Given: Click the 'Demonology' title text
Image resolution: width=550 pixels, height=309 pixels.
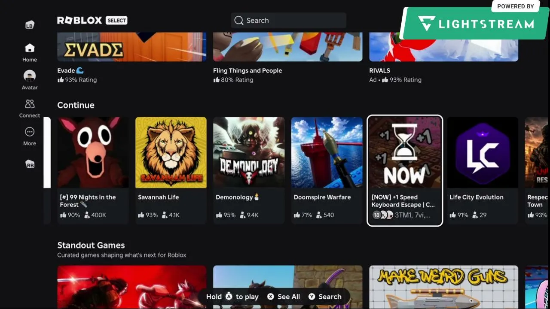Looking at the screenshot, I should tap(234, 197).
